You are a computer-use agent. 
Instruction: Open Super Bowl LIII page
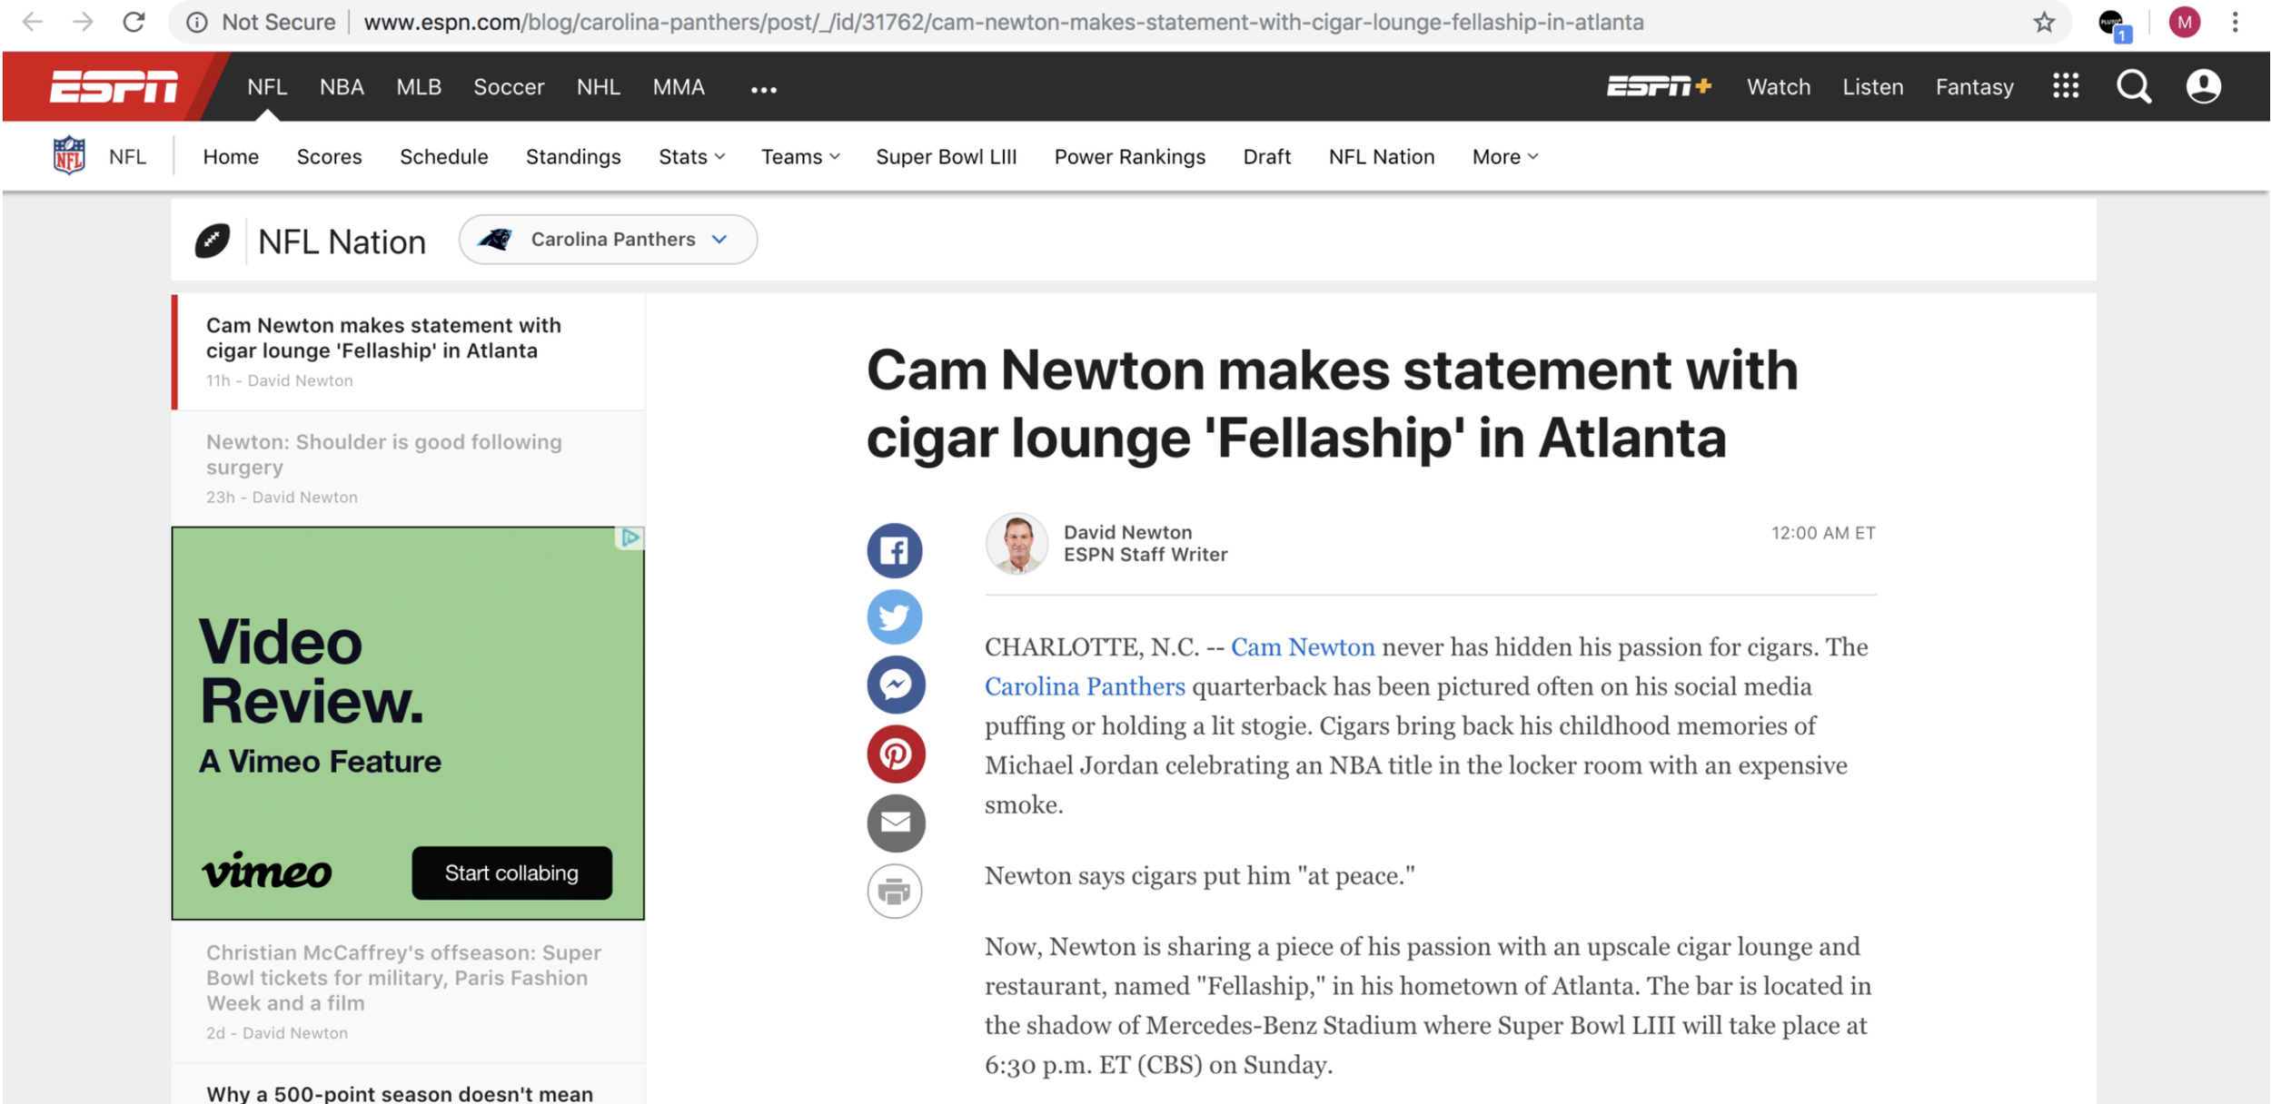(946, 157)
